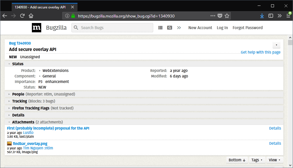293x168 pixels.
Task: Bookmark the page with star icon
Action: coord(227,16)
